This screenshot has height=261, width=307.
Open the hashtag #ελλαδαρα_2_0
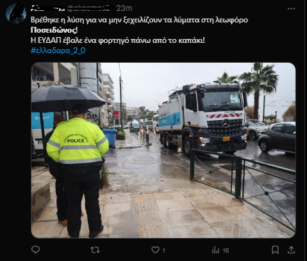click(x=58, y=51)
